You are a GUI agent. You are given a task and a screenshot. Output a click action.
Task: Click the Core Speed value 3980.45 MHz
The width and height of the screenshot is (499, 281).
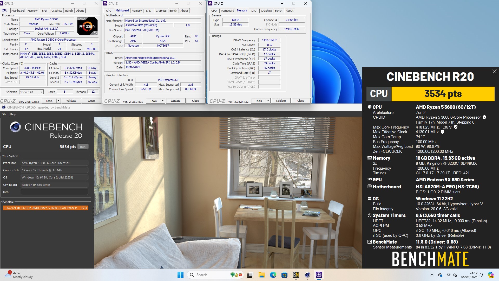[x=32, y=68]
